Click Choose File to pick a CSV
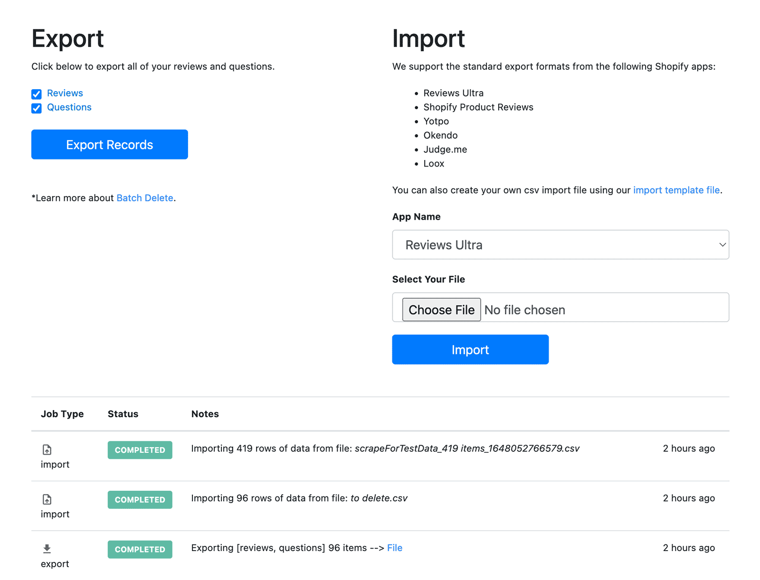 point(441,310)
